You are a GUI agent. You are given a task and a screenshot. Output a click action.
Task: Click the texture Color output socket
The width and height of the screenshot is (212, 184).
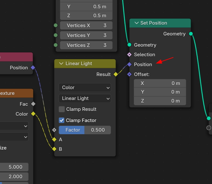(33, 114)
